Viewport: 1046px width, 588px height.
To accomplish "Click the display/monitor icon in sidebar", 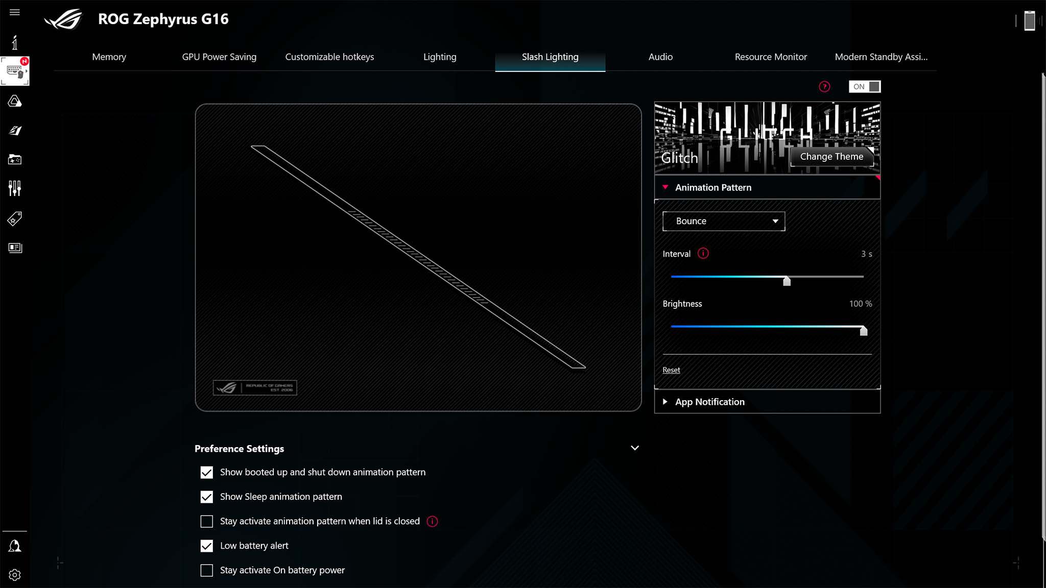I will (x=14, y=248).
